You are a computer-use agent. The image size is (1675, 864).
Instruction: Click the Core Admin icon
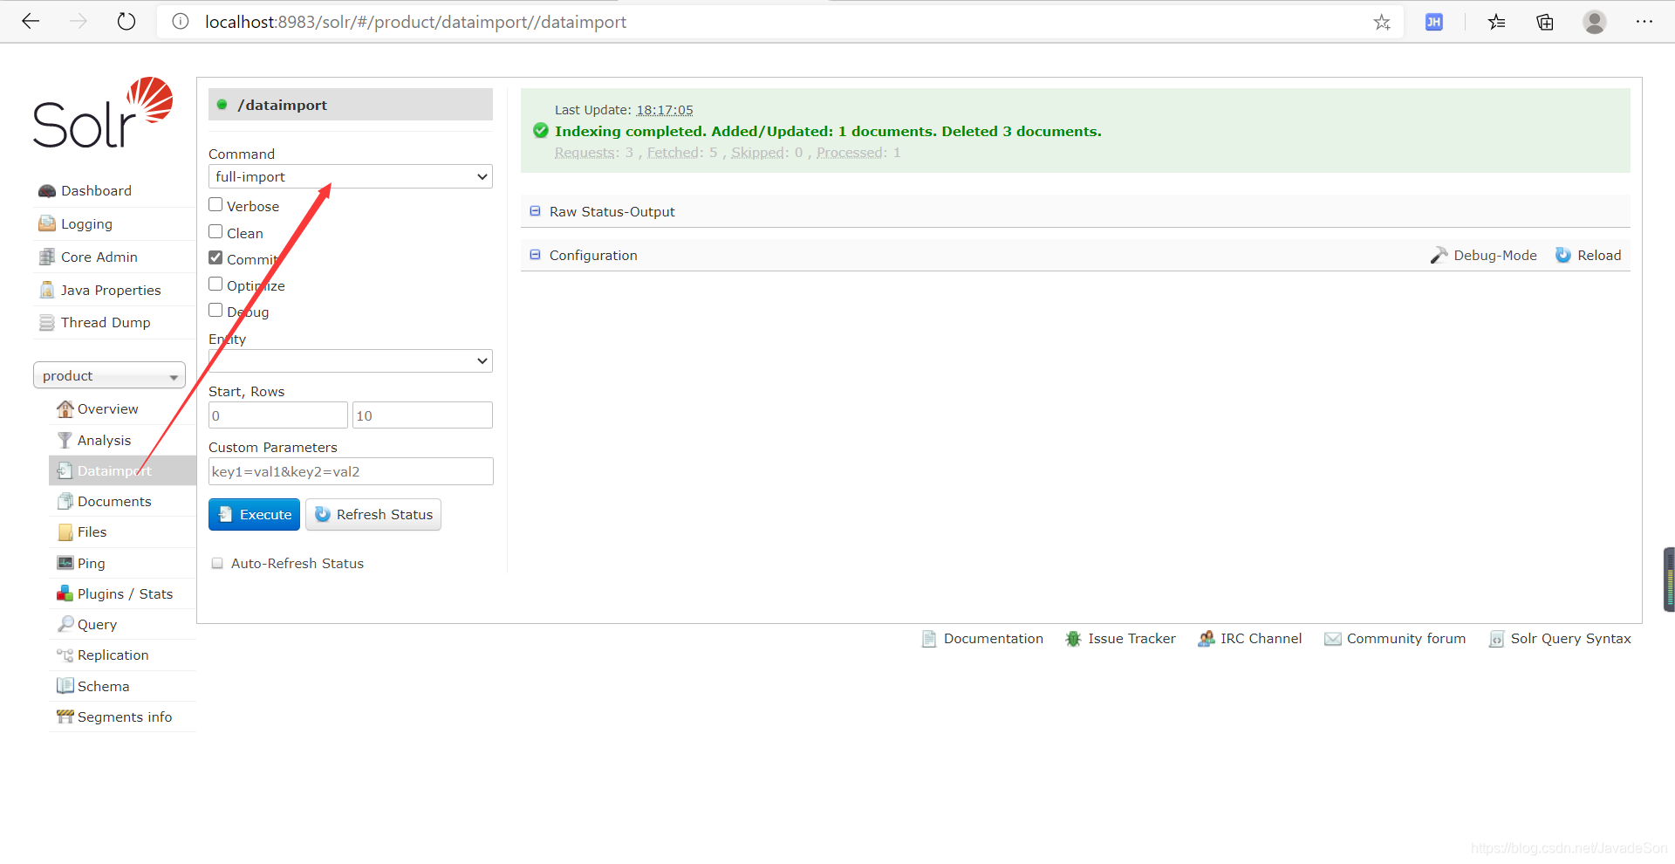coord(47,257)
